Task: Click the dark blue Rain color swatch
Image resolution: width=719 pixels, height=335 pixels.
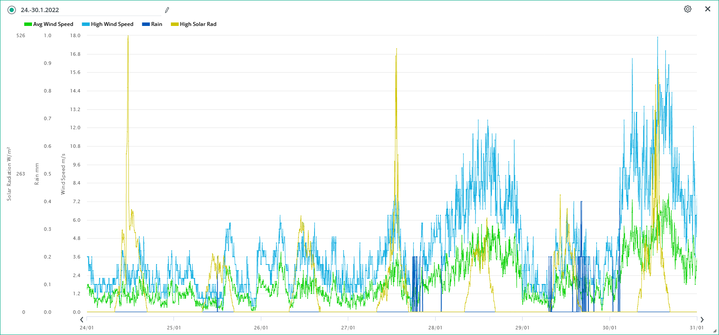Action: tap(146, 24)
